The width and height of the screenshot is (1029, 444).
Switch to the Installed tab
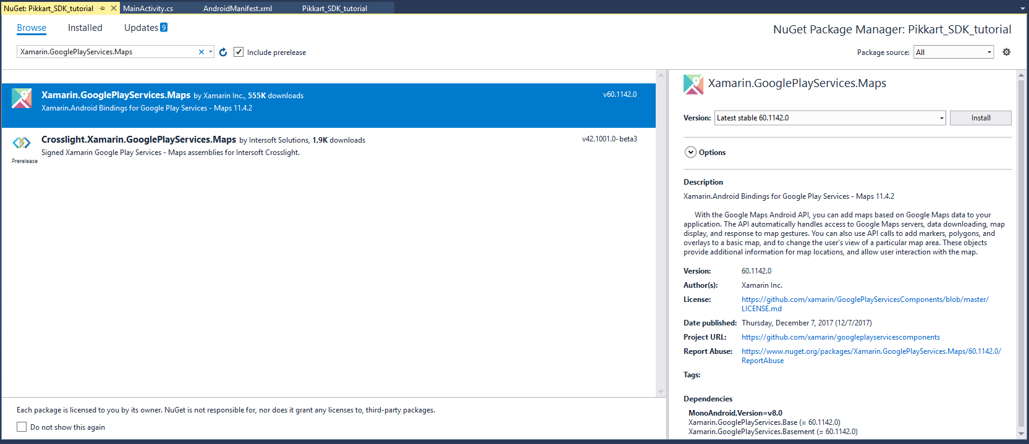click(85, 28)
